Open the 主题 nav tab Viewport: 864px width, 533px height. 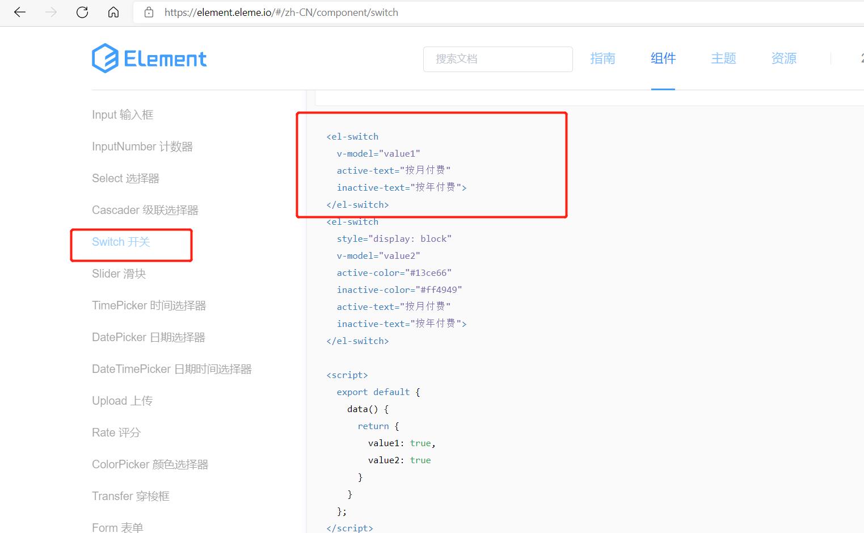[x=723, y=58]
